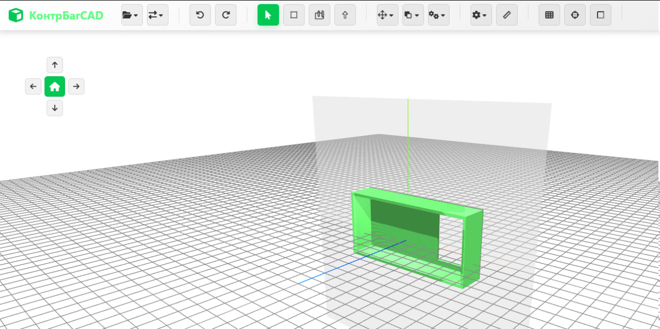This screenshot has width=660, height=329.
Task: Redo the last undone action
Action: (226, 15)
